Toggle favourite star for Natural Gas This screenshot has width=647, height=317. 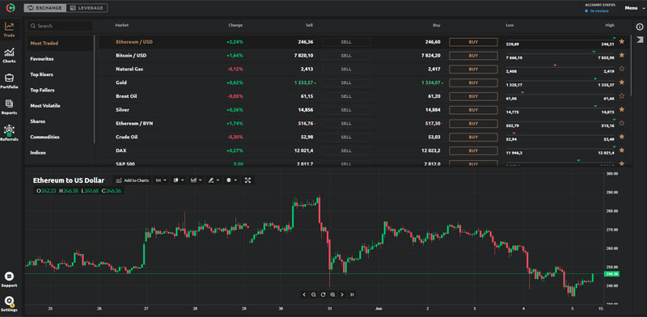tap(622, 69)
